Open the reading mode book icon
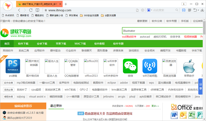The width and height of the screenshot is (206, 121). (37, 10)
